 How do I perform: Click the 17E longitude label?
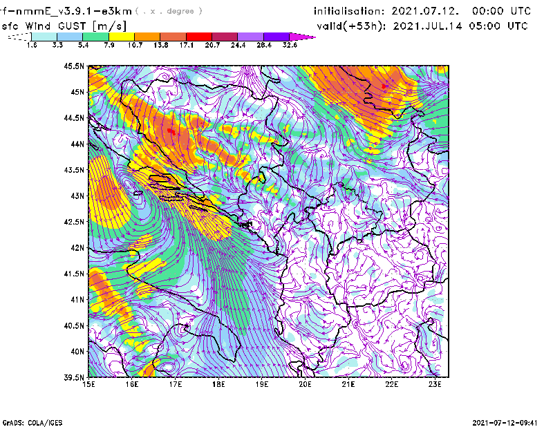pyautogui.click(x=176, y=384)
